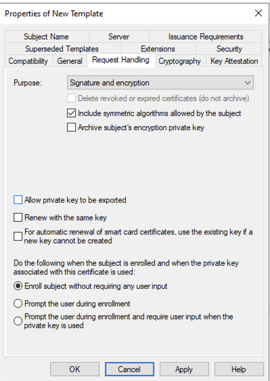The height and width of the screenshot is (381, 270).
Task: Open the Purpose dropdown
Action: click(160, 83)
